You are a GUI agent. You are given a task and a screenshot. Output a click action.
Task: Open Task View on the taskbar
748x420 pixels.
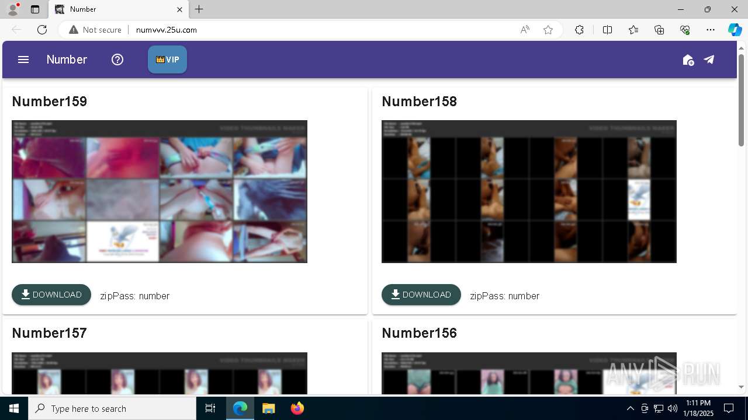point(210,408)
